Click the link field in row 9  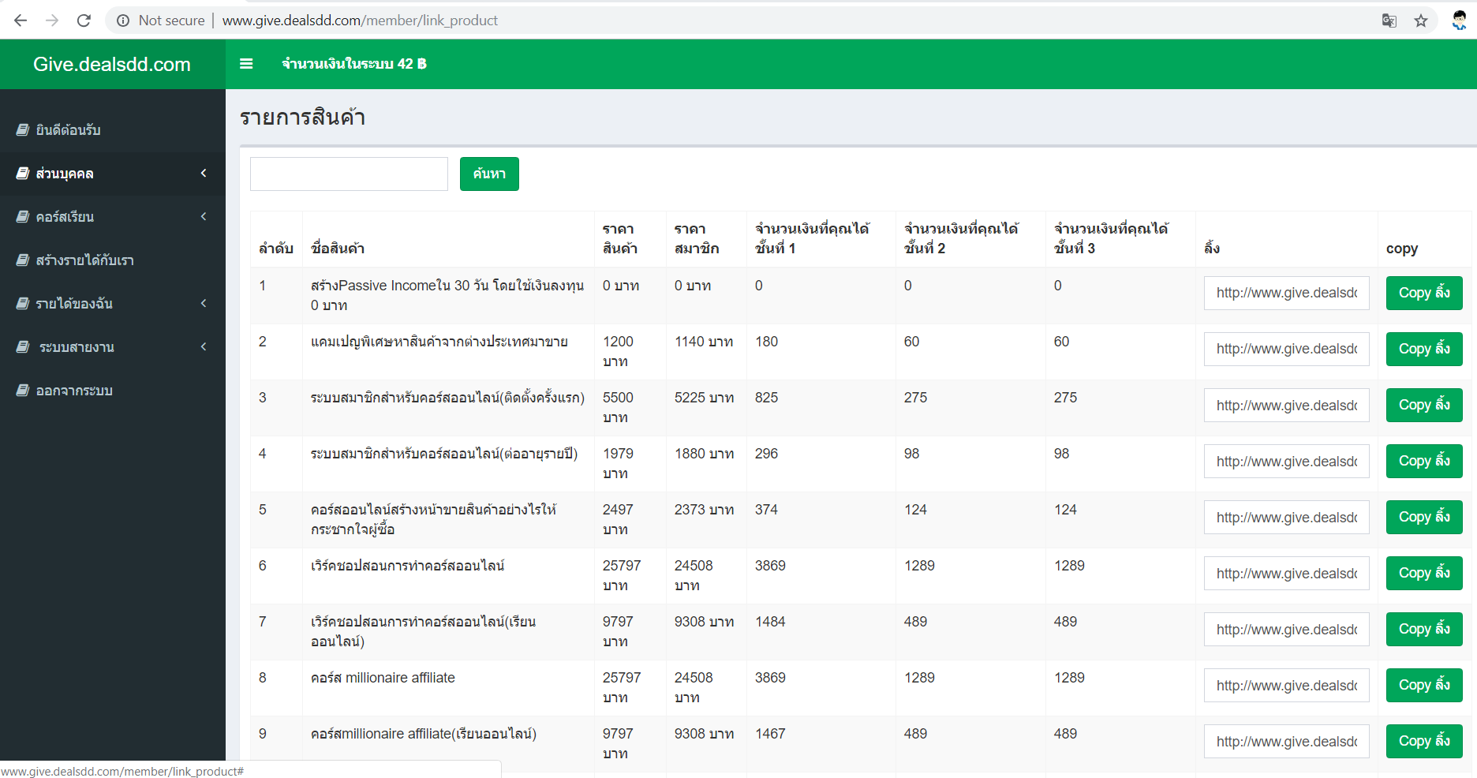1286,741
